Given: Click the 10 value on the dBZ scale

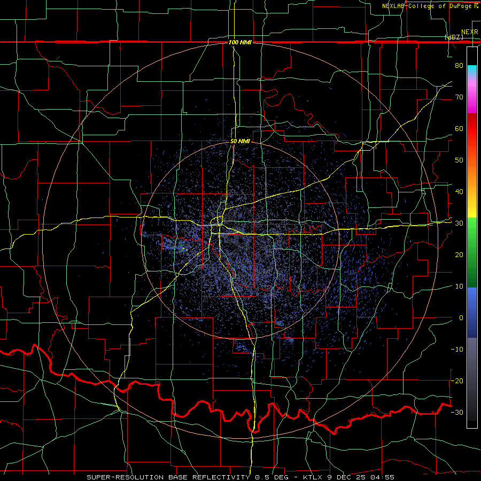Looking at the screenshot, I should pyautogui.click(x=459, y=286).
